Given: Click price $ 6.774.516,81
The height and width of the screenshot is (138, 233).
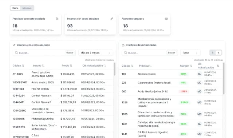Looking at the screenshot, I should (x=69, y=89).
